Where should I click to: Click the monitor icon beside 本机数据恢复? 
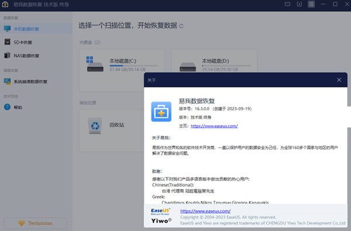click(7, 29)
